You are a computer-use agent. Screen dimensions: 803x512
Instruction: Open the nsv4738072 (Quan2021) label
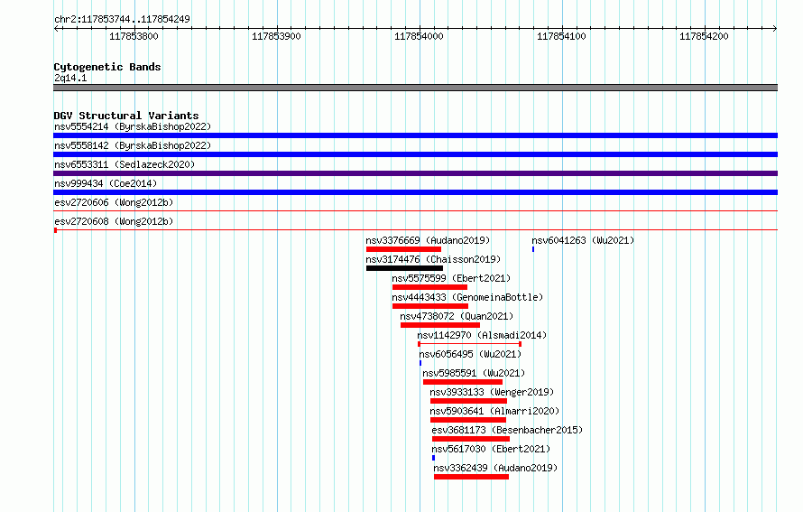pos(457,316)
